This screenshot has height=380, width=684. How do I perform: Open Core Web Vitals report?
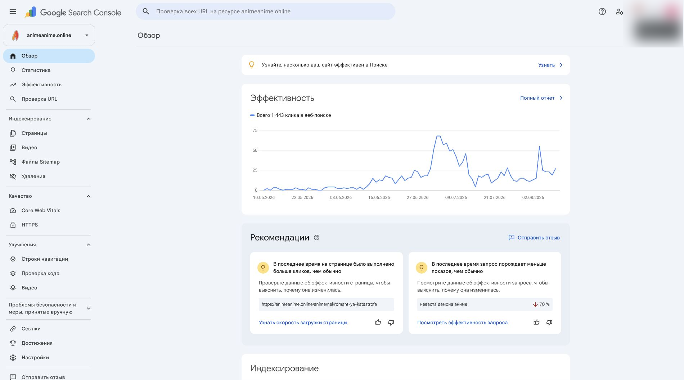coord(49,210)
